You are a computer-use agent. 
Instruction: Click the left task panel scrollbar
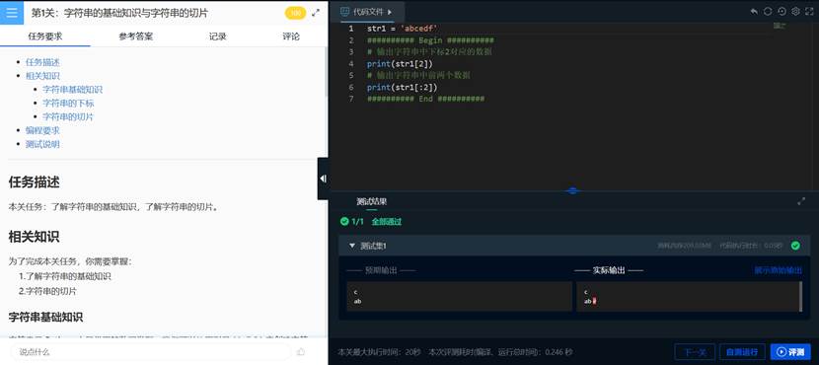pos(326,72)
